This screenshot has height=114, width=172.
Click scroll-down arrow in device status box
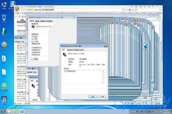click(x=103, y=83)
